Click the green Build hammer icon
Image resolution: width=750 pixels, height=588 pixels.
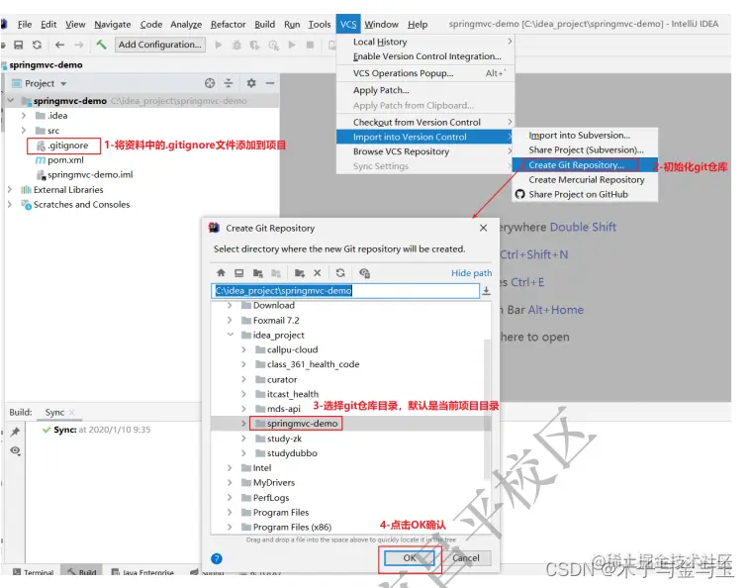101,45
